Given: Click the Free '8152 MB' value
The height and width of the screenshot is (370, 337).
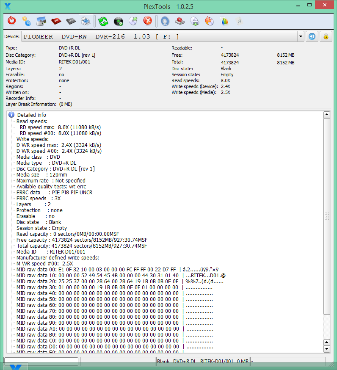Looking at the screenshot, I should 285,55.
